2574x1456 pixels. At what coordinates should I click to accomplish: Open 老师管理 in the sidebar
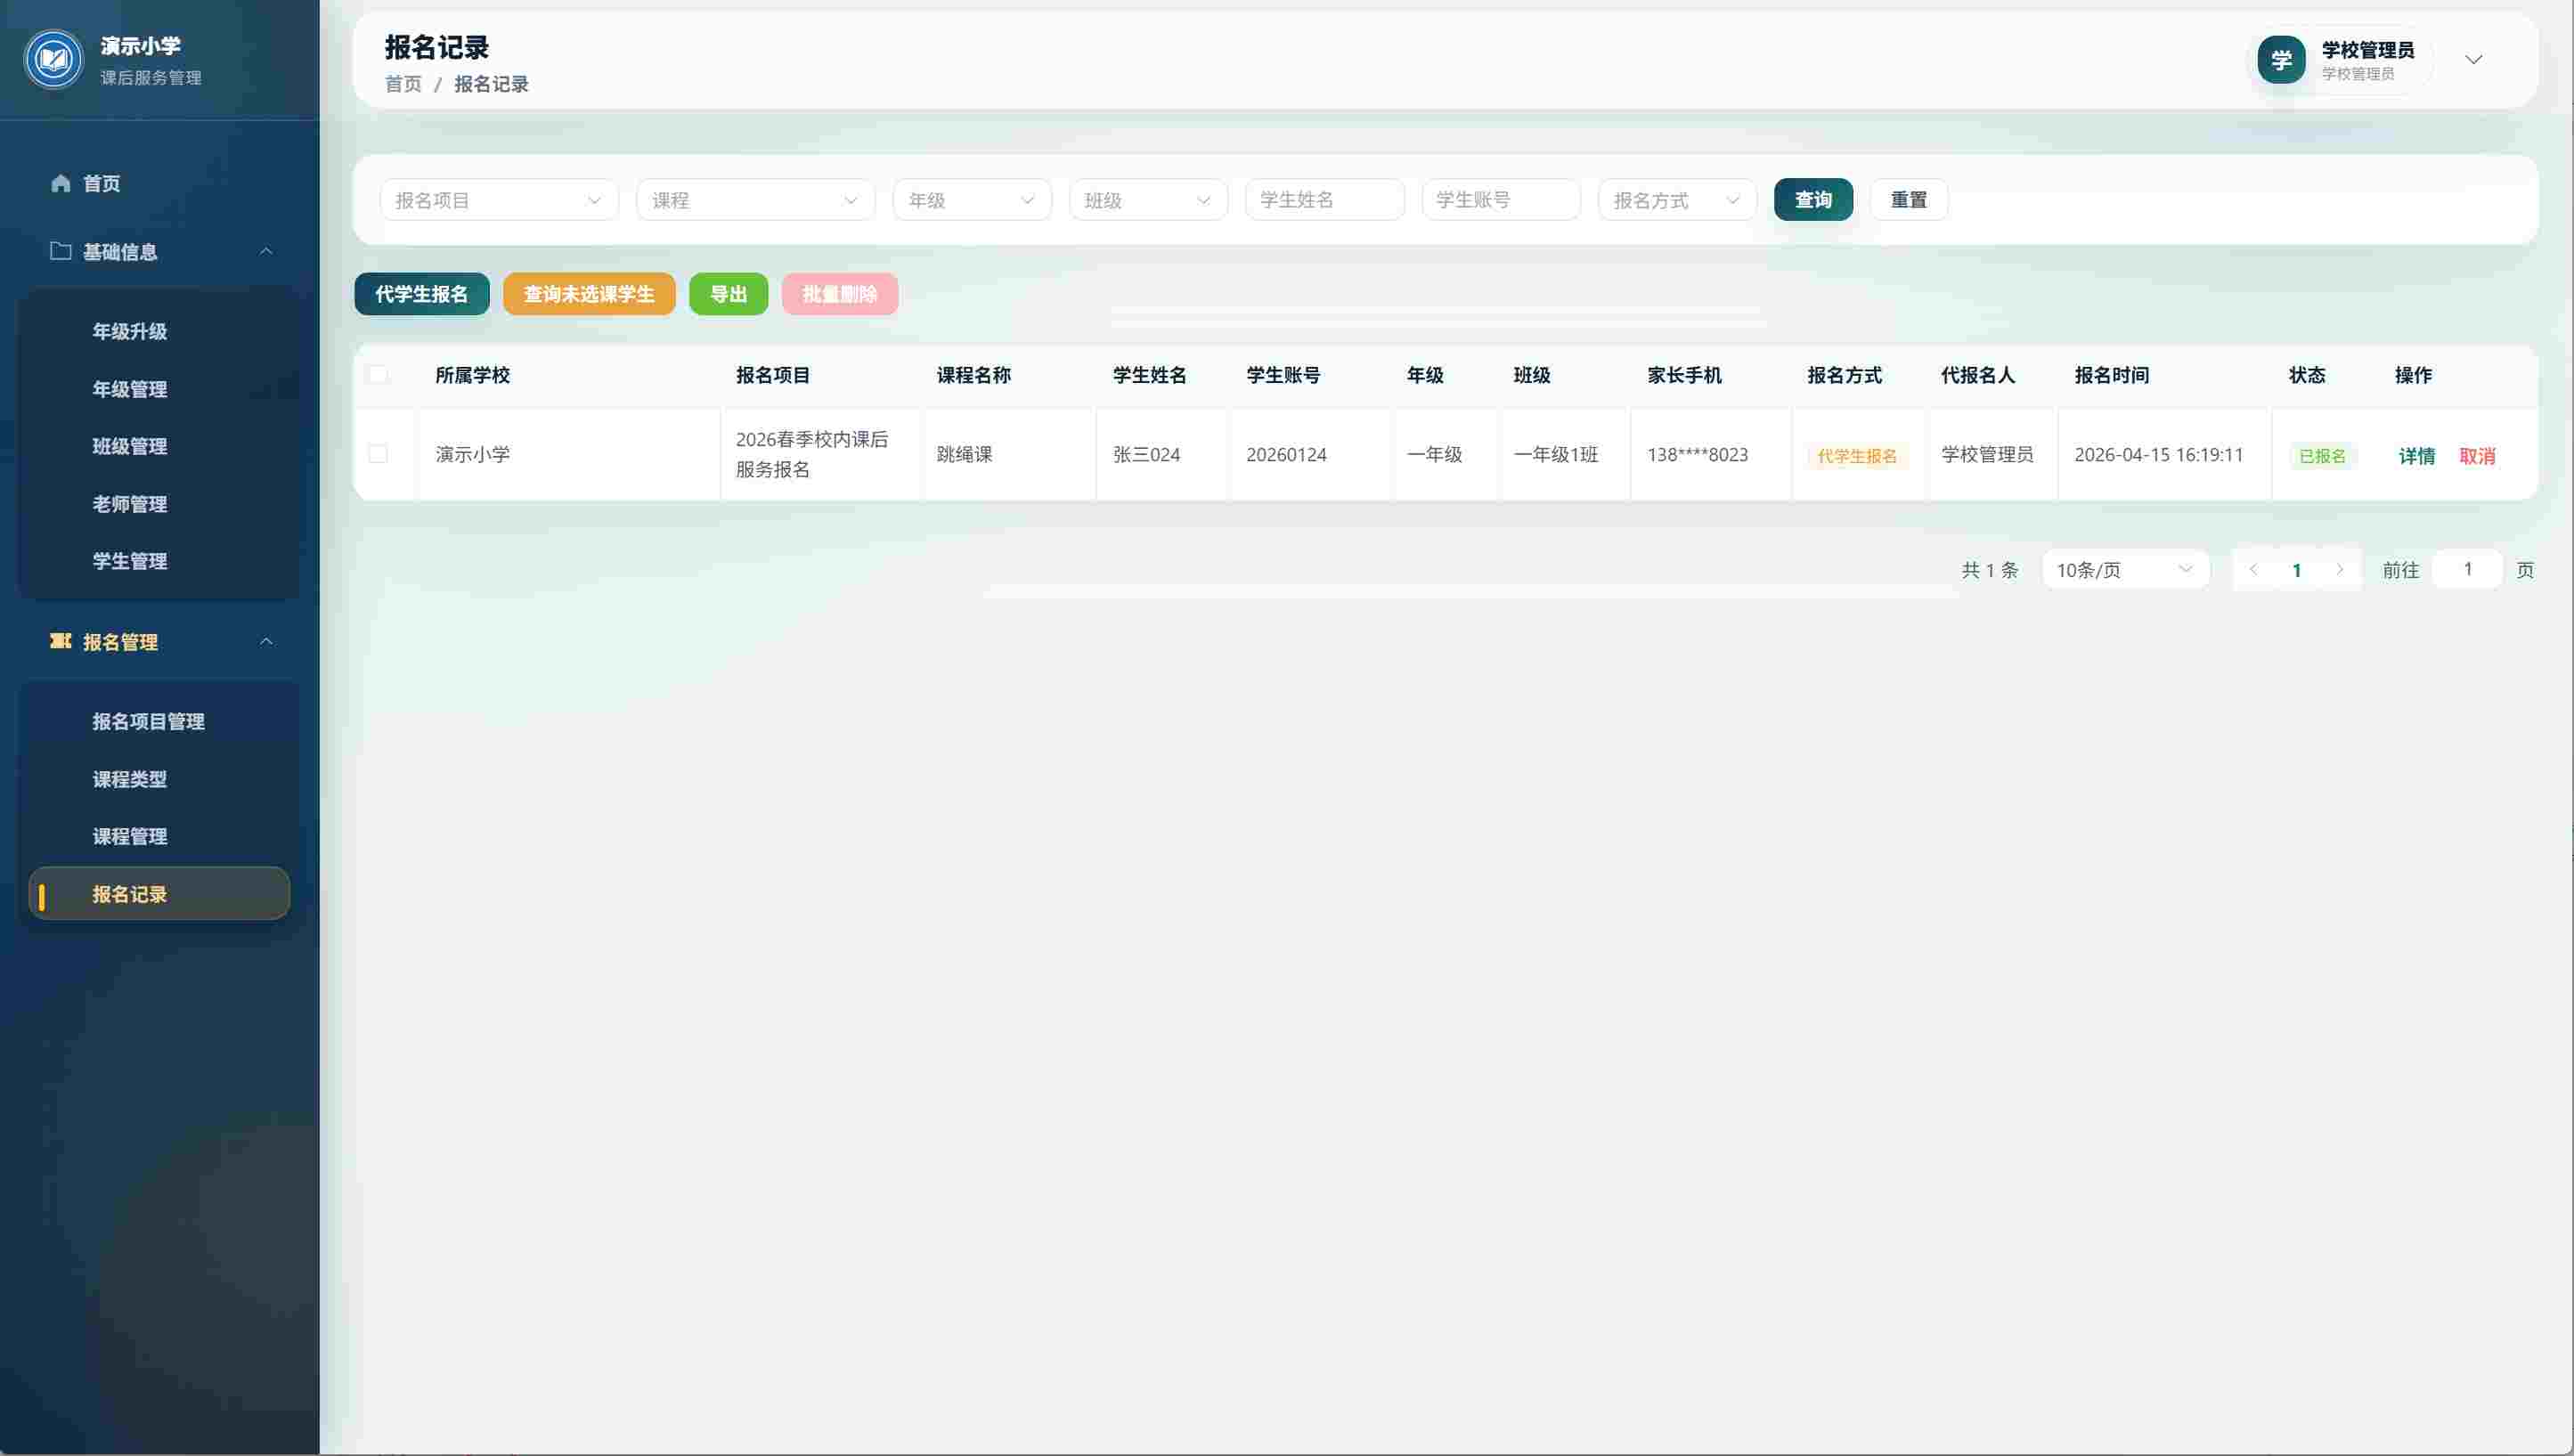point(130,504)
